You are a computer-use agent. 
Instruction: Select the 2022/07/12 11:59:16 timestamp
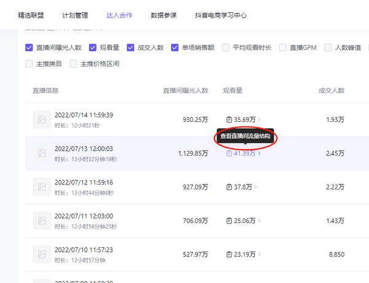84,183
